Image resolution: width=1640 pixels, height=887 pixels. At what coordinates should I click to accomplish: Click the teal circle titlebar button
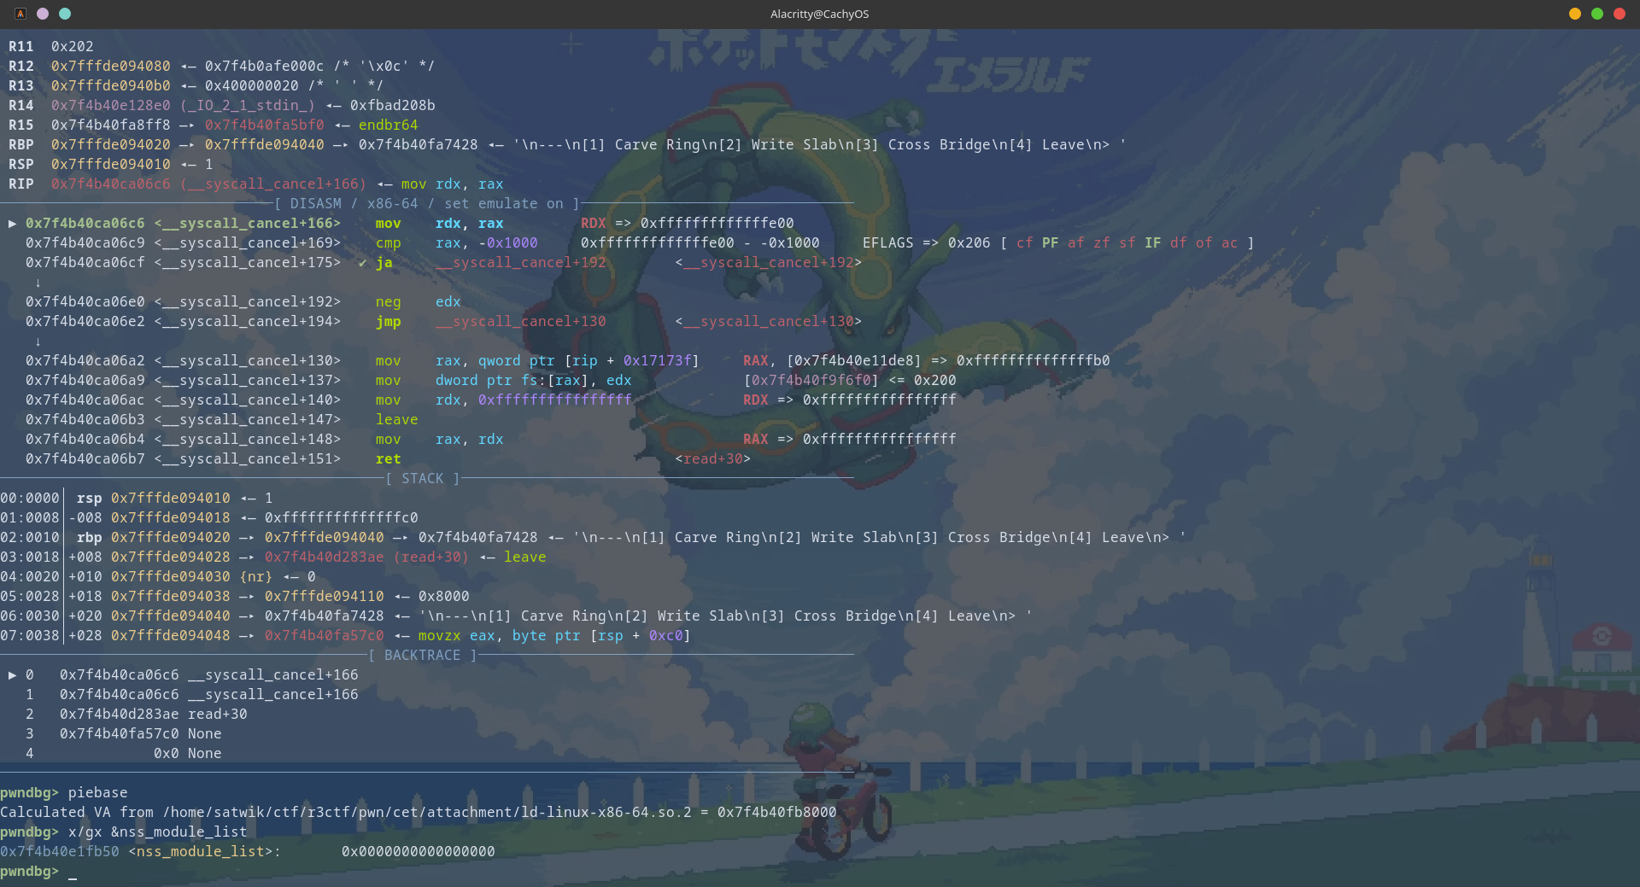point(65,14)
